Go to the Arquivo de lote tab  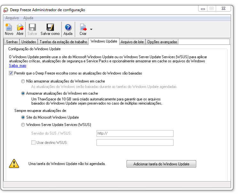click(132, 42)
